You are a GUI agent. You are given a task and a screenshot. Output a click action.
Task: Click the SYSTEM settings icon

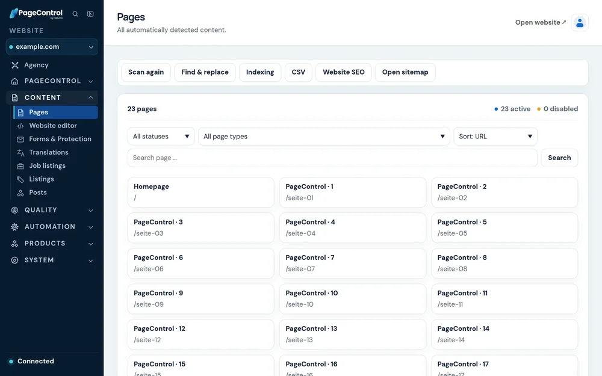14,260
